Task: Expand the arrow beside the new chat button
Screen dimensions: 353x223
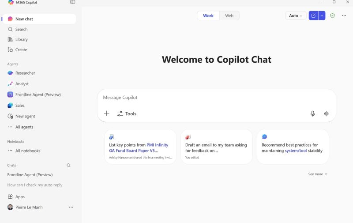Action: [x=322, y=15]
